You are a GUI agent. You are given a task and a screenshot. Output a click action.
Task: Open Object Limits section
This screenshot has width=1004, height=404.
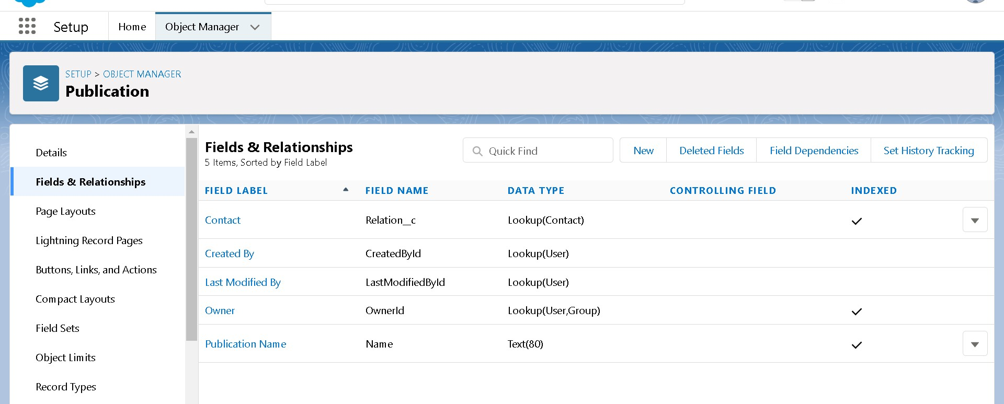coord(66,357)
